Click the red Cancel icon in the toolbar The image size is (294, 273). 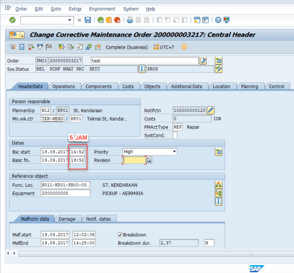[x=117, y=20]
